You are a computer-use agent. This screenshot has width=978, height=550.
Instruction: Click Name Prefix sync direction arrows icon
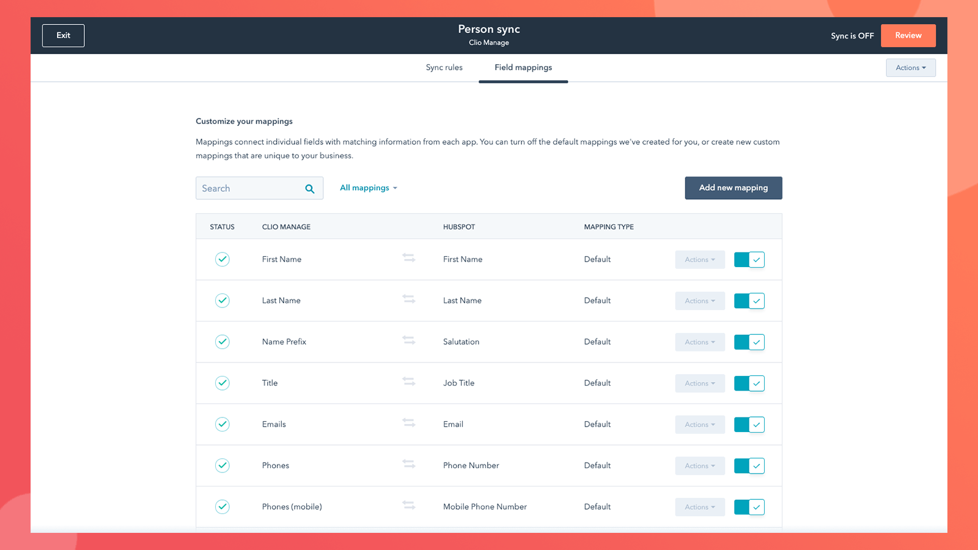click(409, 340)
